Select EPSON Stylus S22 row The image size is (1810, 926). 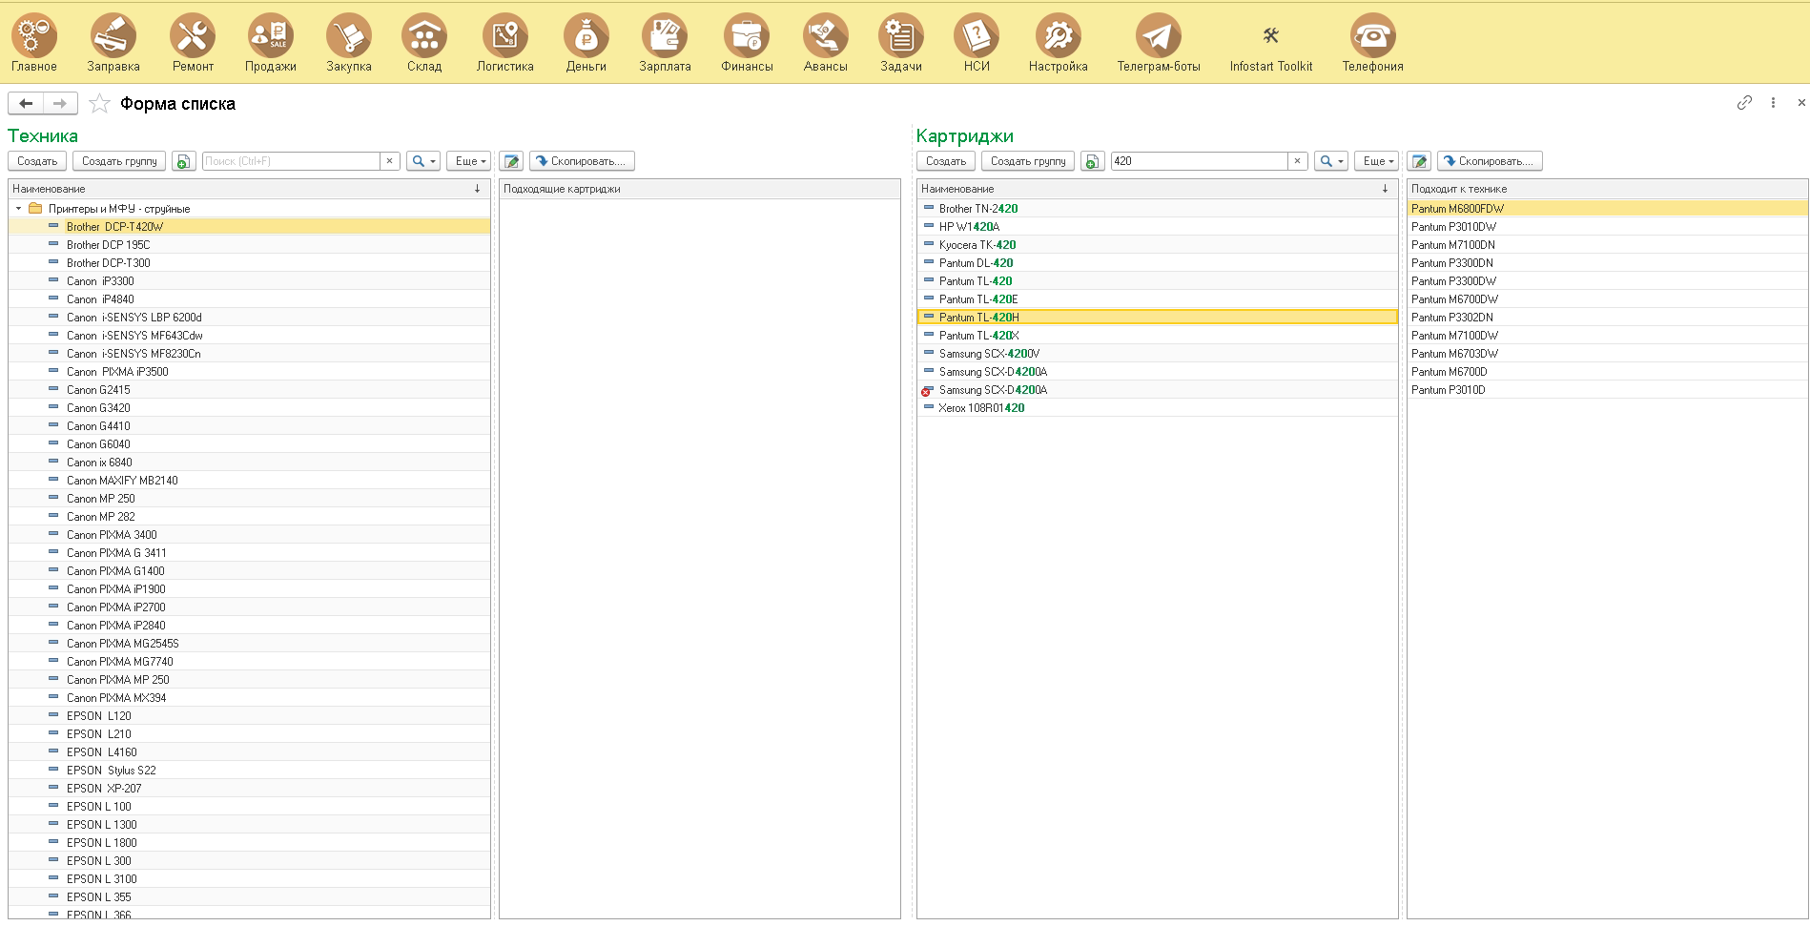(250, 771)
